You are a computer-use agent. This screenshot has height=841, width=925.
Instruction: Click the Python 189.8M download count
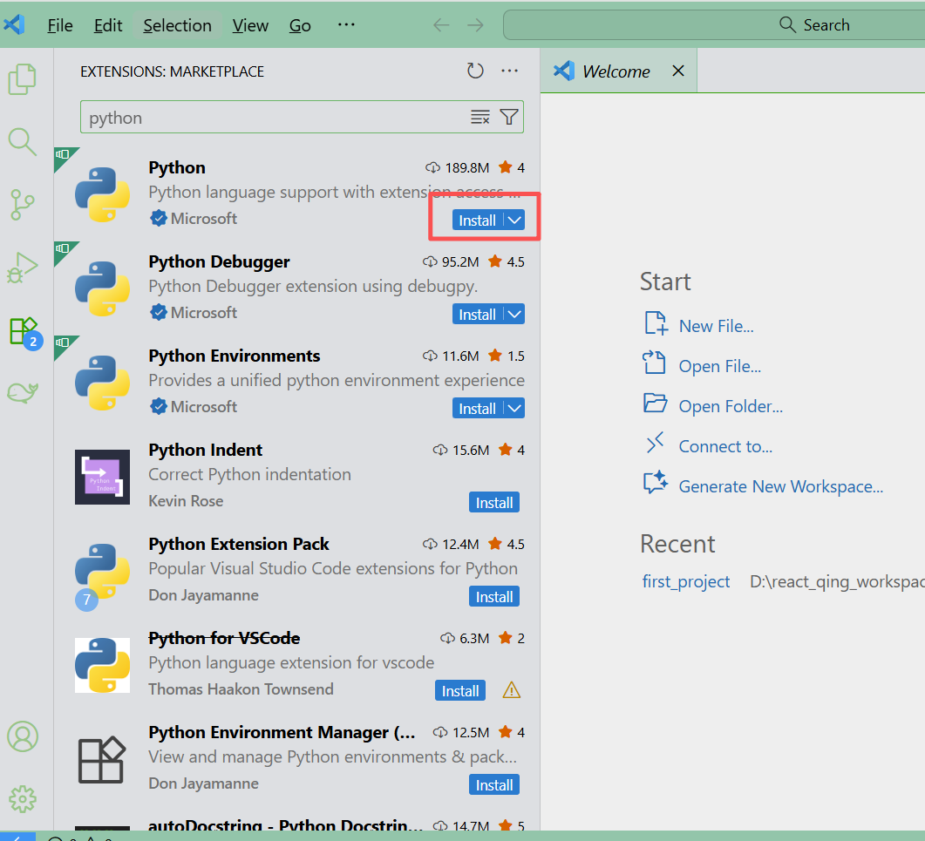point(457,167)
